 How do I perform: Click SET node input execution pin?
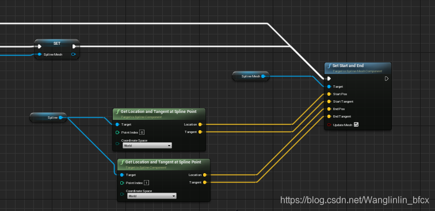39,46
